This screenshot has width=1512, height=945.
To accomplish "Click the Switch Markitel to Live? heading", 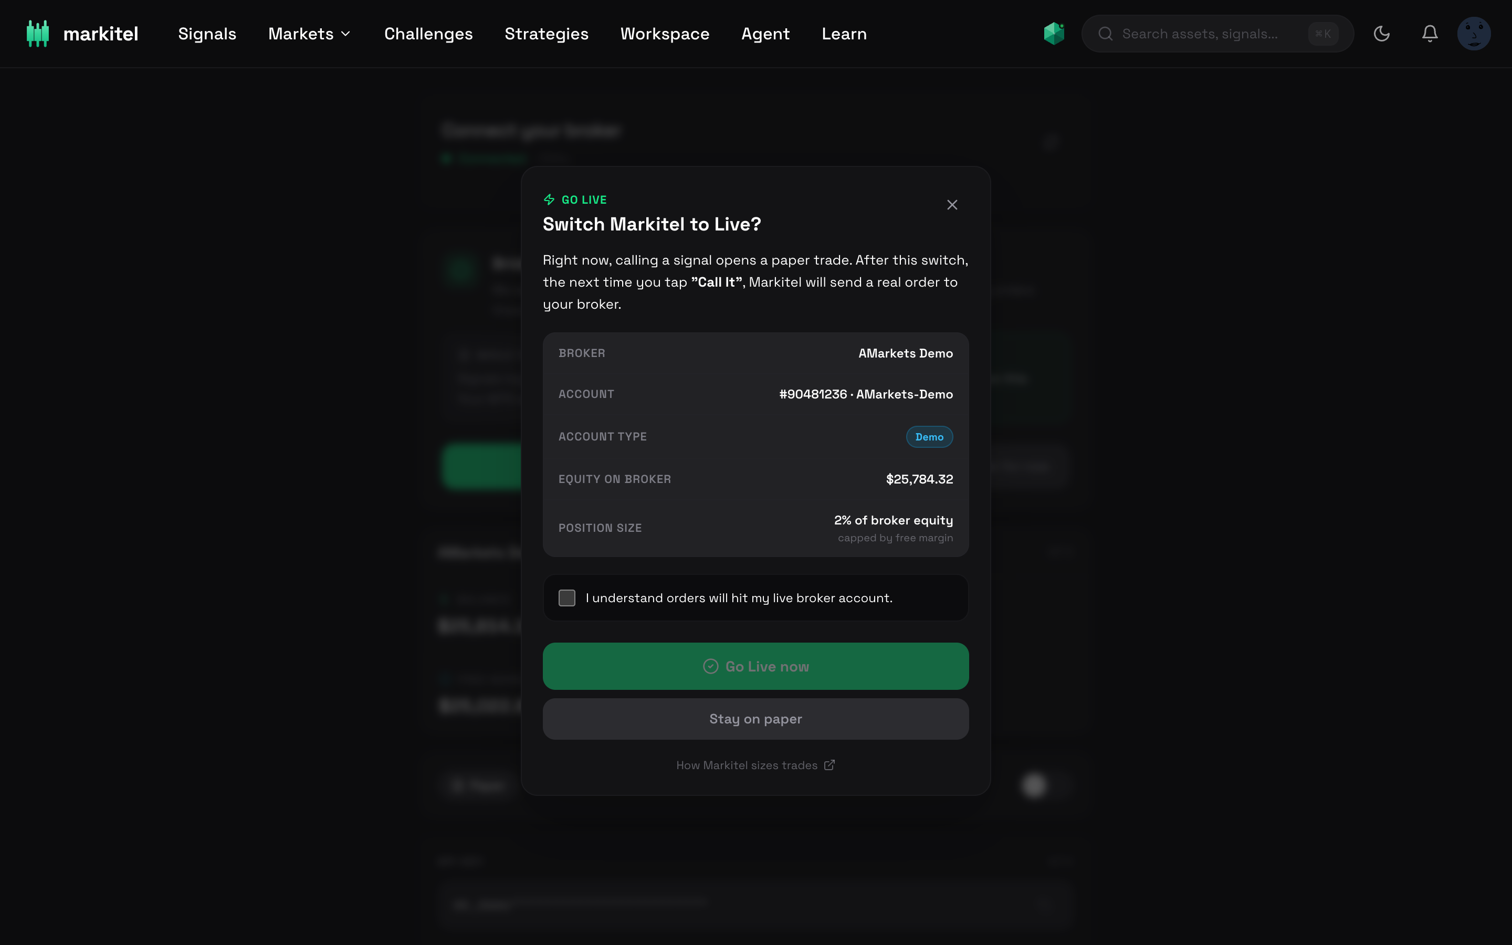I will click(652, 224).
